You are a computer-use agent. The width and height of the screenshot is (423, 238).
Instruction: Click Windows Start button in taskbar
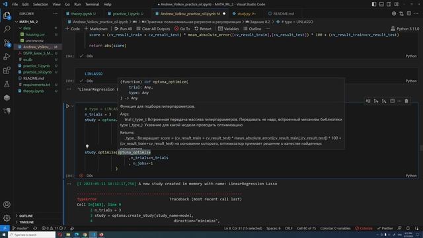point(4,235)
